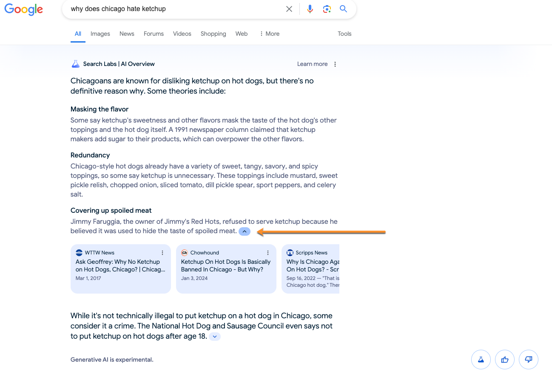552x374 pixels.
Task: Click the Search Labs flask icon
Action: (x=75, y=64)
